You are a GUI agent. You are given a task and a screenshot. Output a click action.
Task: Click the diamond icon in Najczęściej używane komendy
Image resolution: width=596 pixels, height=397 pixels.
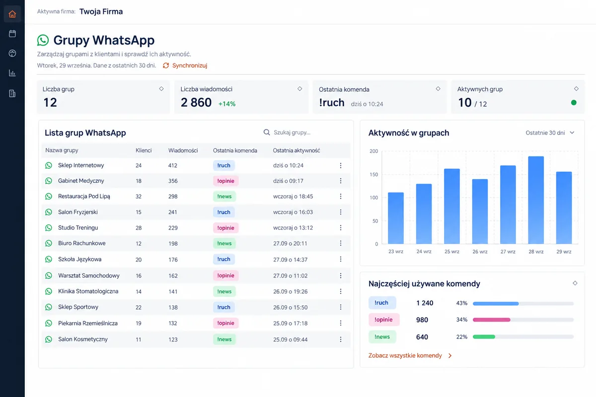click(575, 283)
